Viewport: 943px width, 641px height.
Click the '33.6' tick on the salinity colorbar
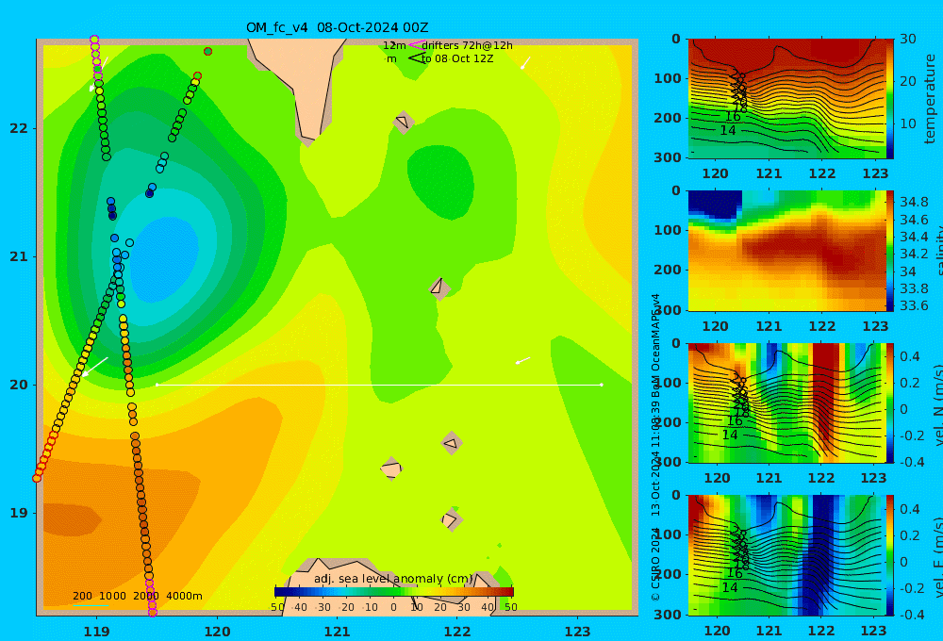coord(914,305)
